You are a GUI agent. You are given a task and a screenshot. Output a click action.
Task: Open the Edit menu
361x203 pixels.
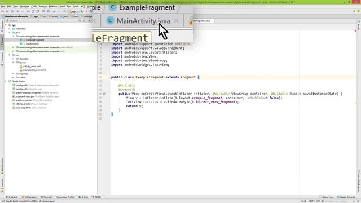point(9,6)
